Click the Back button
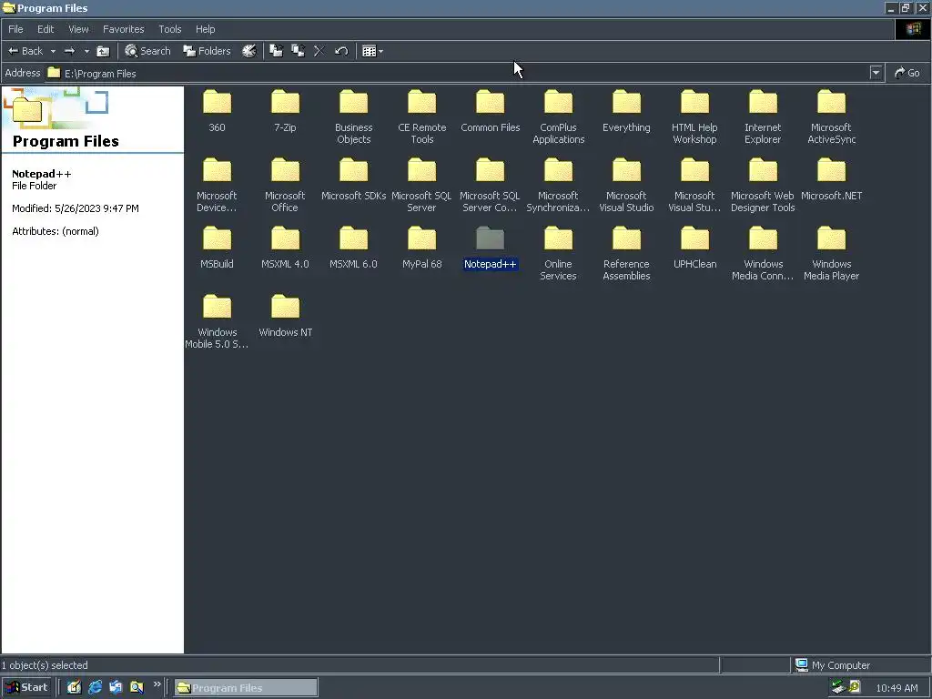 [25, 51]
